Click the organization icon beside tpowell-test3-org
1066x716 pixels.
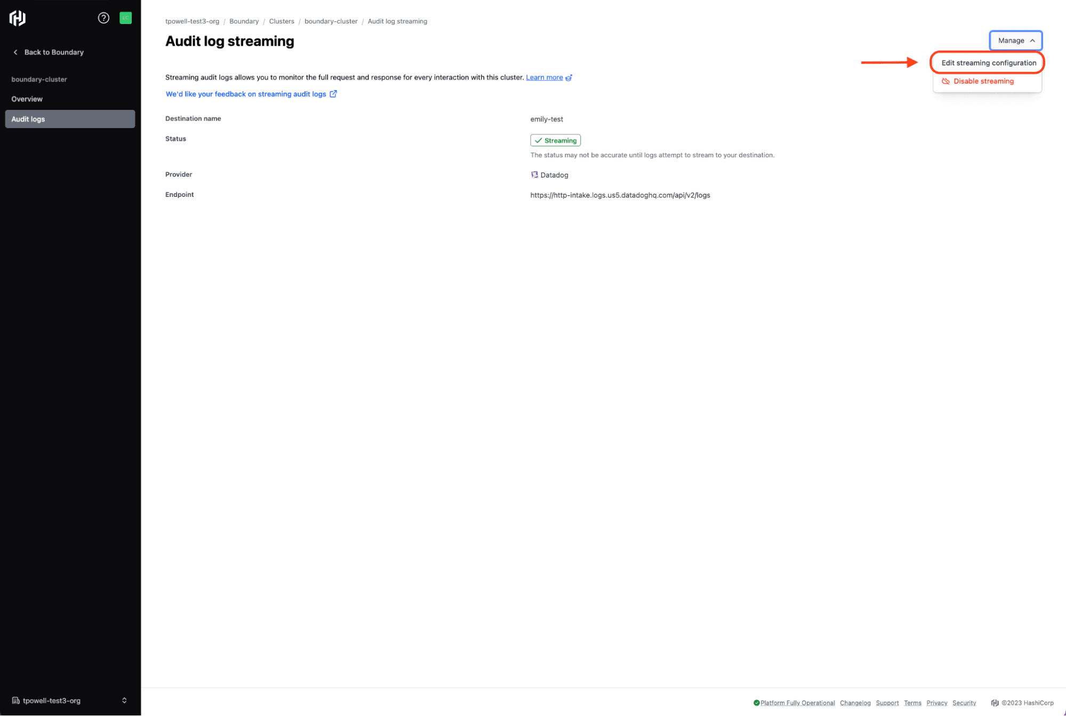pyautogui.click(x=16, y=701)
